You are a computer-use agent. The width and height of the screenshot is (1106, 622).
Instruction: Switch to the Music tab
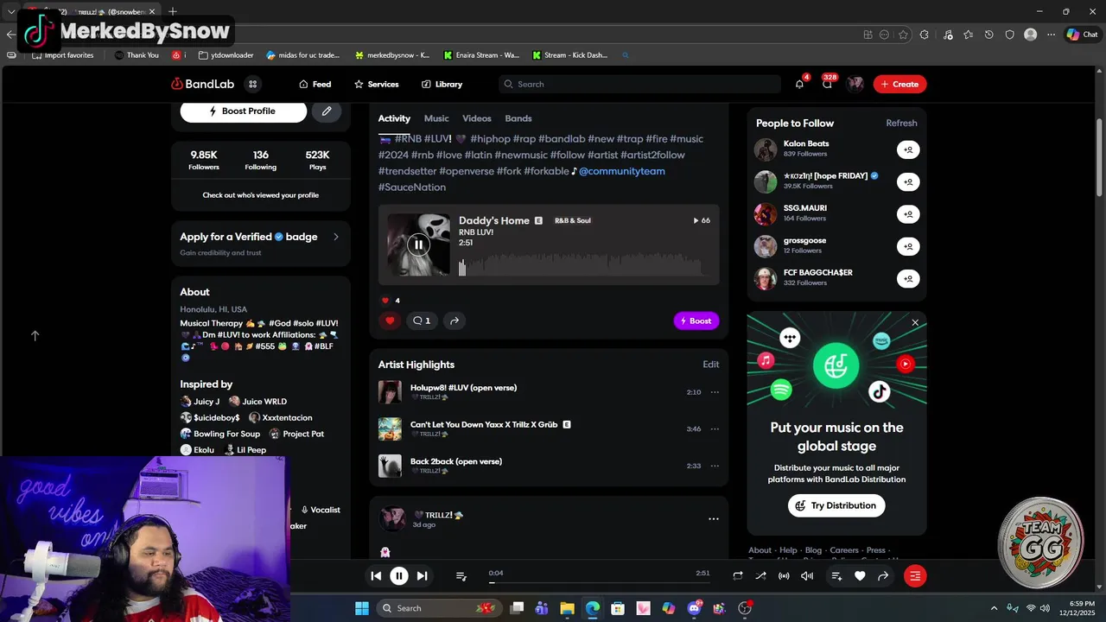click(x=436, y=118)
